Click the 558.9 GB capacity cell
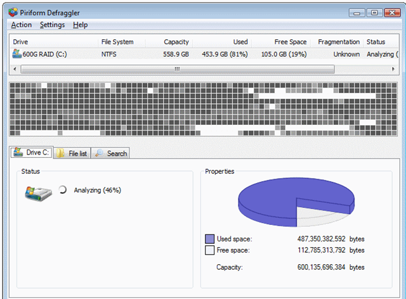Viewport: 406px width, 299px height. coord(176,54)
